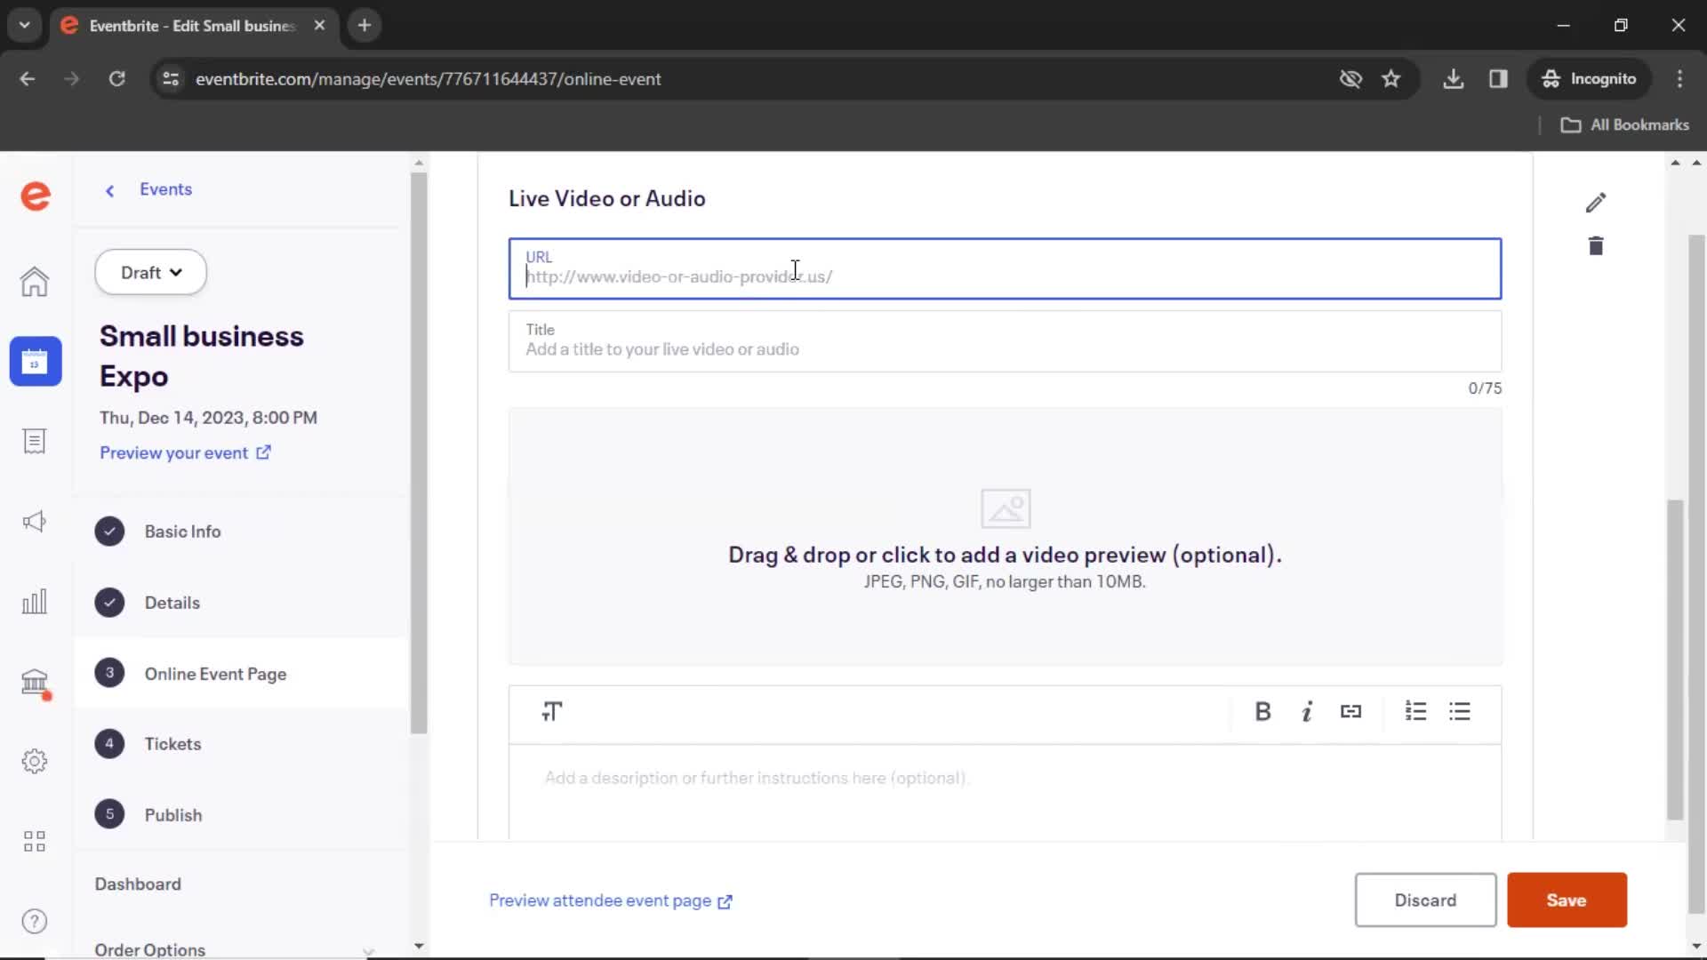
Task: Open the browser side panel icon
Action: [1499, 79]
